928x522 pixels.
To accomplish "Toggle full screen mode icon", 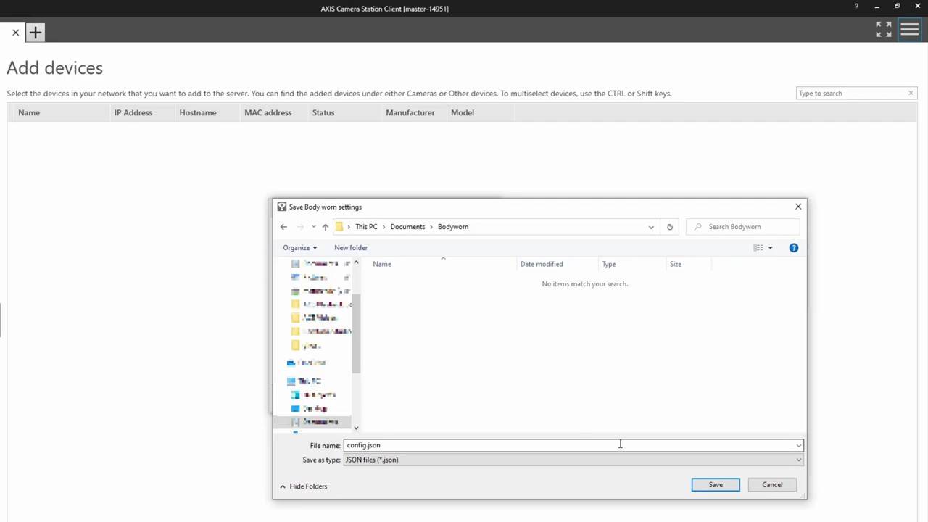I will [x=883, y=30].
